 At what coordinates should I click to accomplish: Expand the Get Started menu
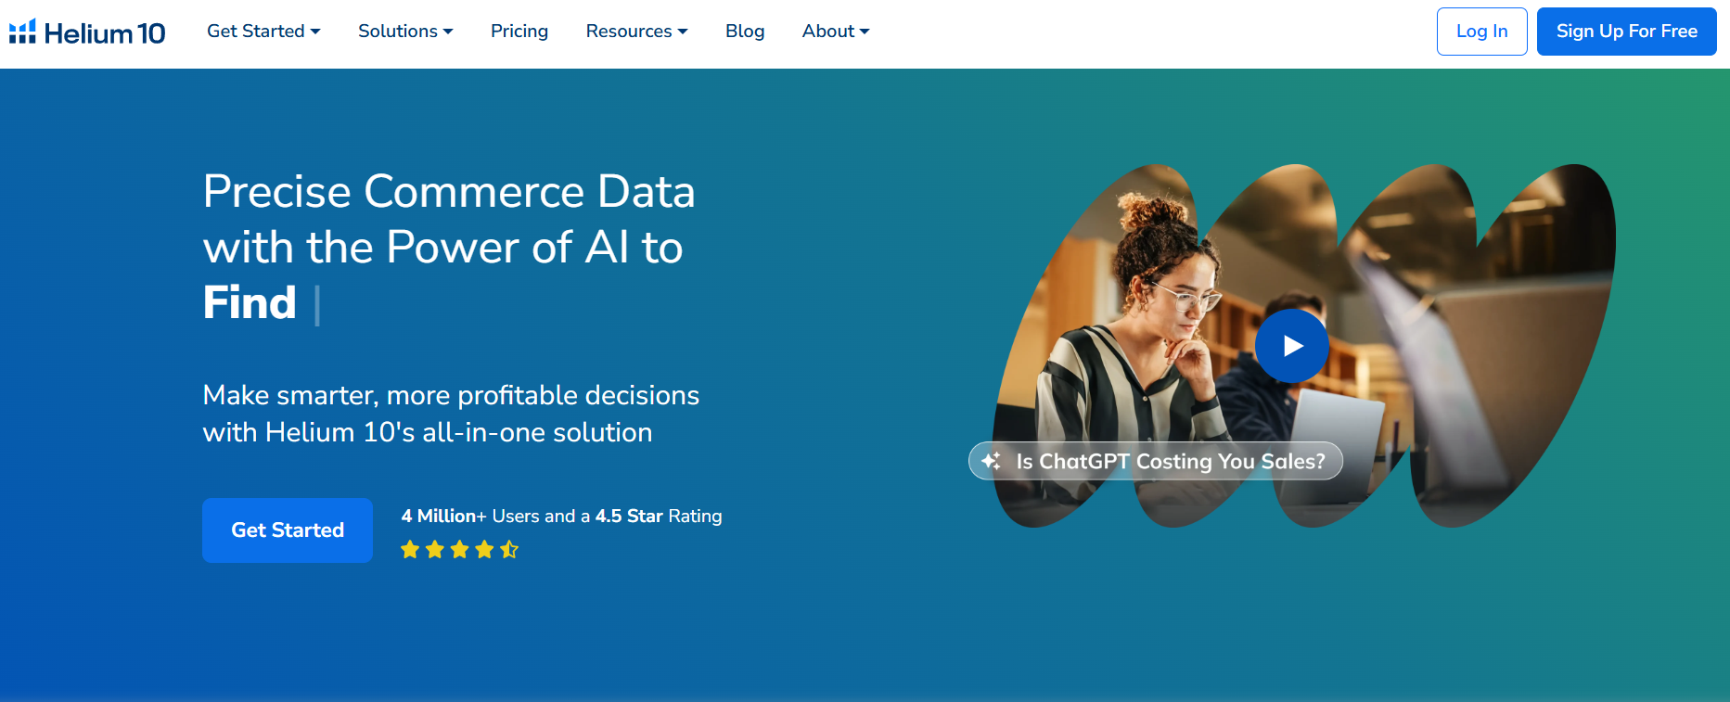click(263, 32)
